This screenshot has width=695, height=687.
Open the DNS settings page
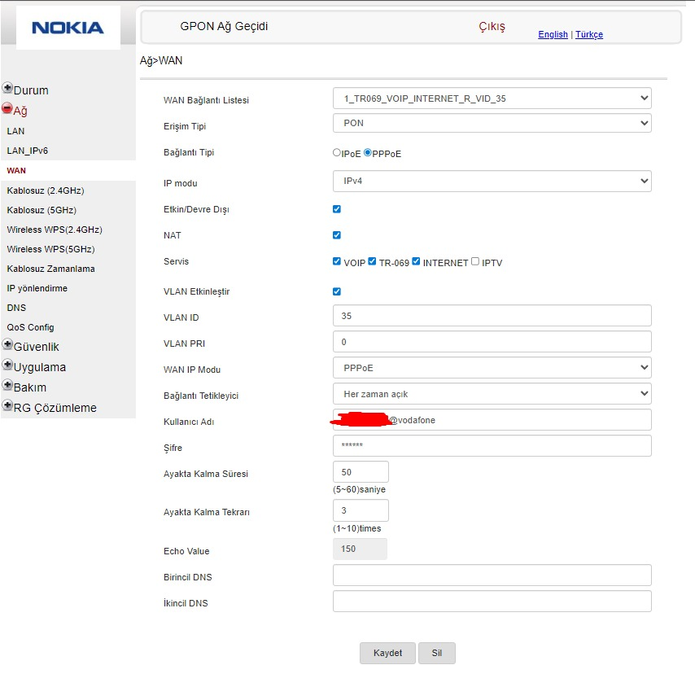pos(16,308)
